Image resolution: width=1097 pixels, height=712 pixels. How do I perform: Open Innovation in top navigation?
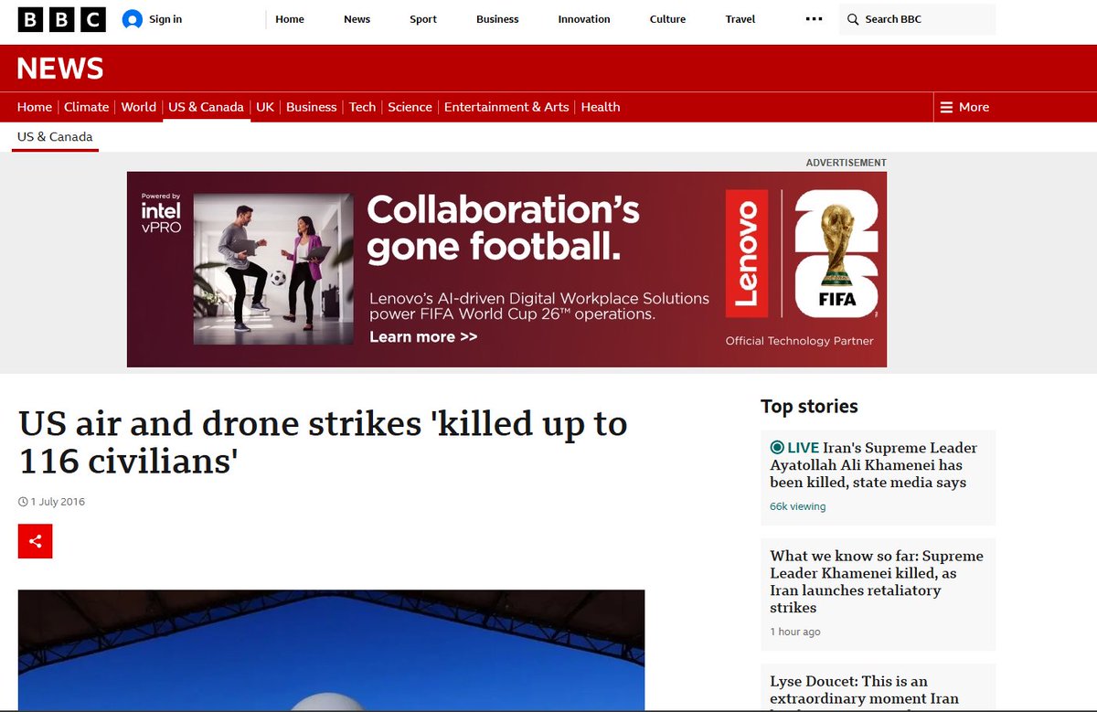coord(584,19)
